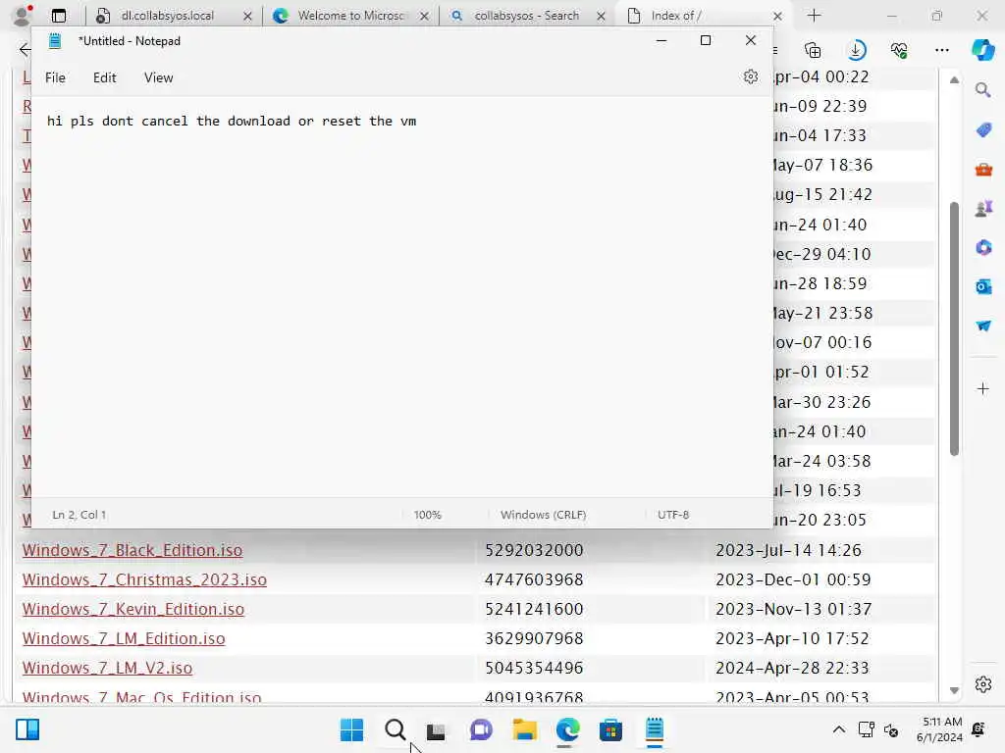Open the Edge profile avatar

click(x=22, y=16)
